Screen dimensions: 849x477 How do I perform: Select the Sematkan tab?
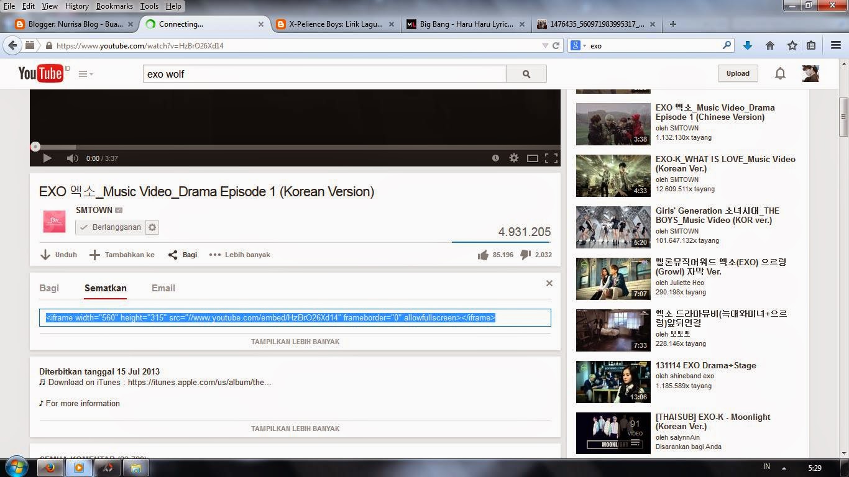tap(106, 288)
